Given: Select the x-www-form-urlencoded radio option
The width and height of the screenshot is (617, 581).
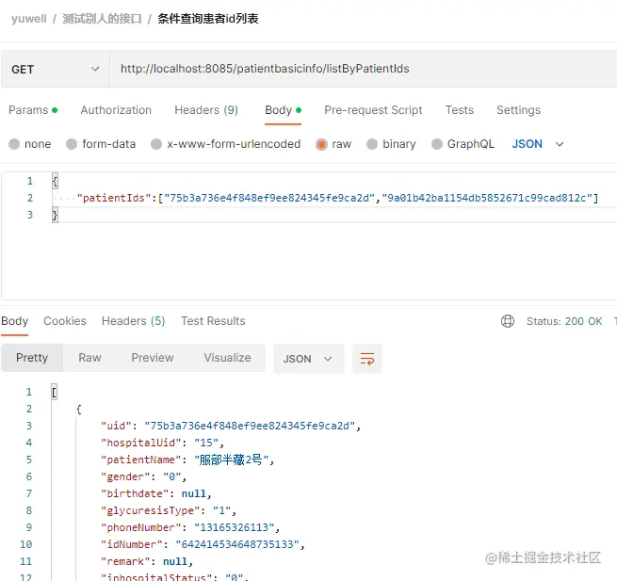Looking at the screenshot, I should click(x=156, y=144).
